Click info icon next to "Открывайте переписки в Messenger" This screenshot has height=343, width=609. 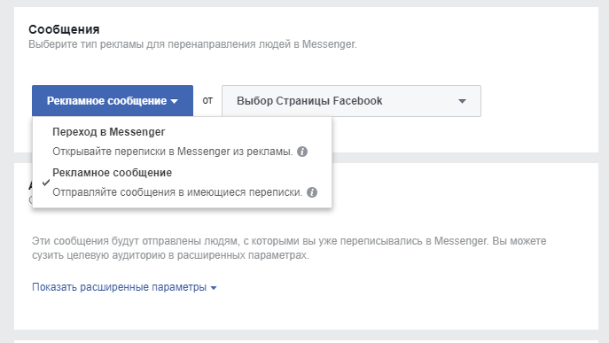click(302, 152)
